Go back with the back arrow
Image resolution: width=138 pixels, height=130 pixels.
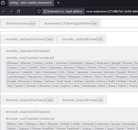click(x=4, y=11)
